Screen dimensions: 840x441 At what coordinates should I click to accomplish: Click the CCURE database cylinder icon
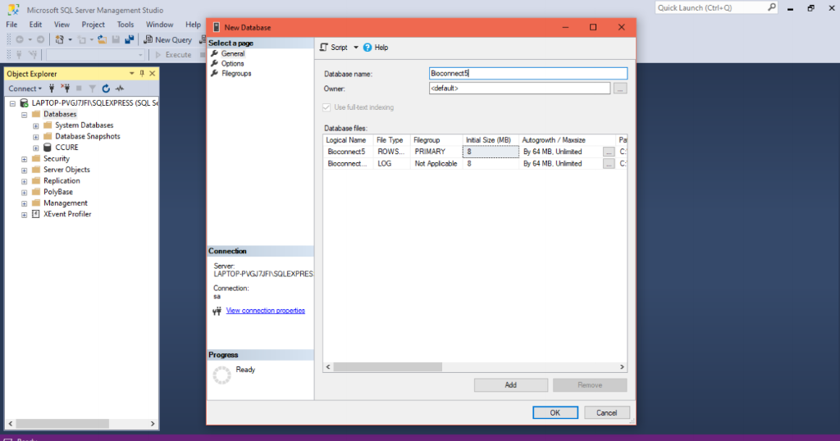coord(47,148)
